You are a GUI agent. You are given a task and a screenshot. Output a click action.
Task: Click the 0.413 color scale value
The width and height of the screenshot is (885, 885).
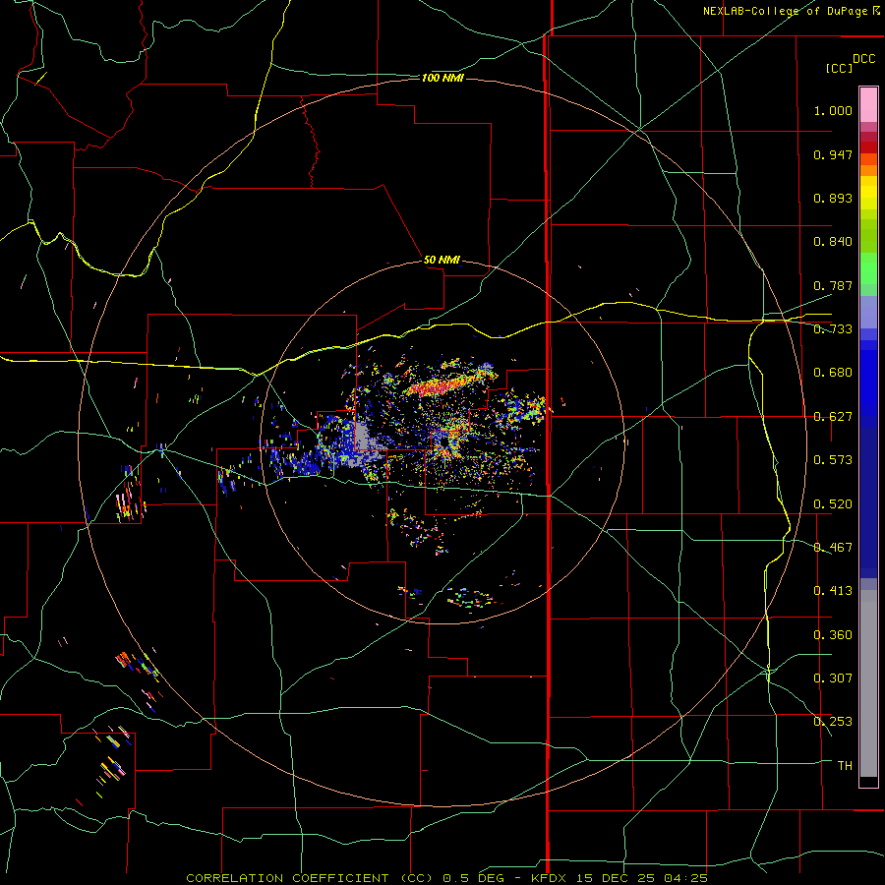pos(833,591)
